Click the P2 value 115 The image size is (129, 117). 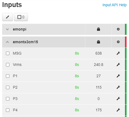pos(99,87)
